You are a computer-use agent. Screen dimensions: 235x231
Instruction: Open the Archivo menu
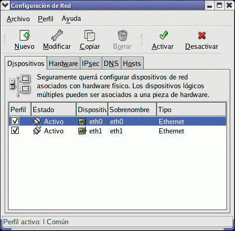pyautogui.click(x=18, y=19)
